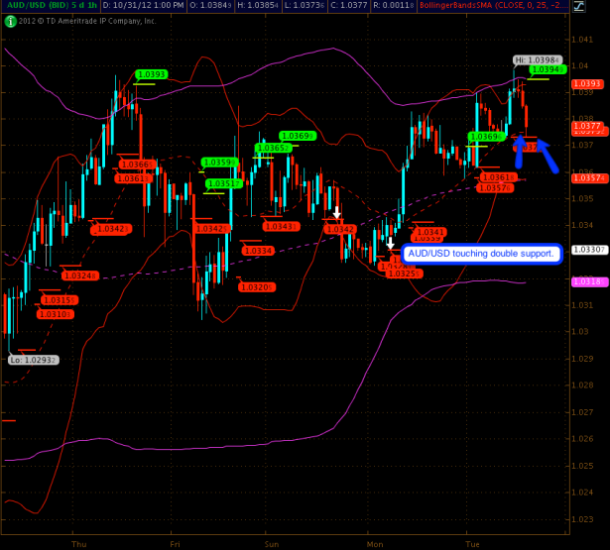Click the Thu label on time axis
Image resolution: width=610 pixels, height=550 pixels.
tap(79, 543)
